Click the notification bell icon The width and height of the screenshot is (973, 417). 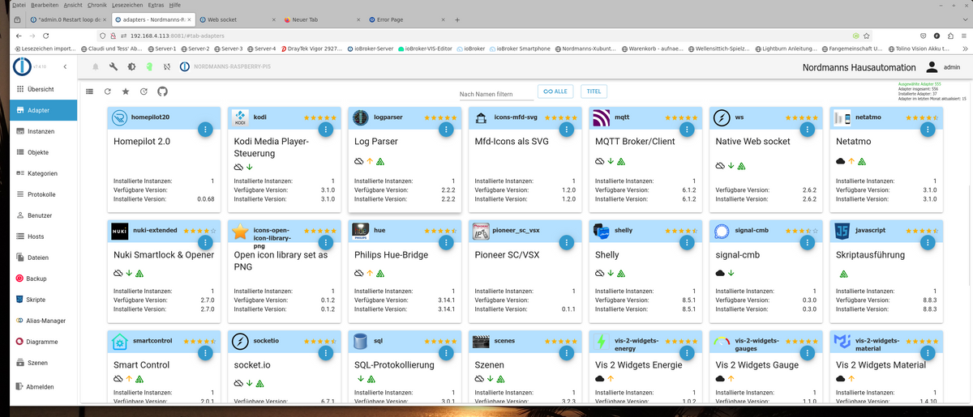pos(95,67)
